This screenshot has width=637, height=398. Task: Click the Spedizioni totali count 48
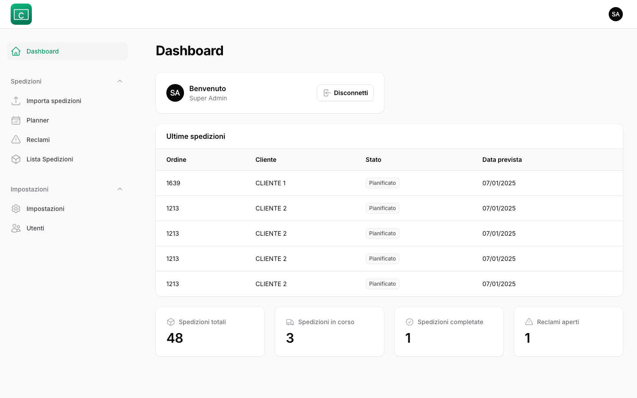pos(175,338)
